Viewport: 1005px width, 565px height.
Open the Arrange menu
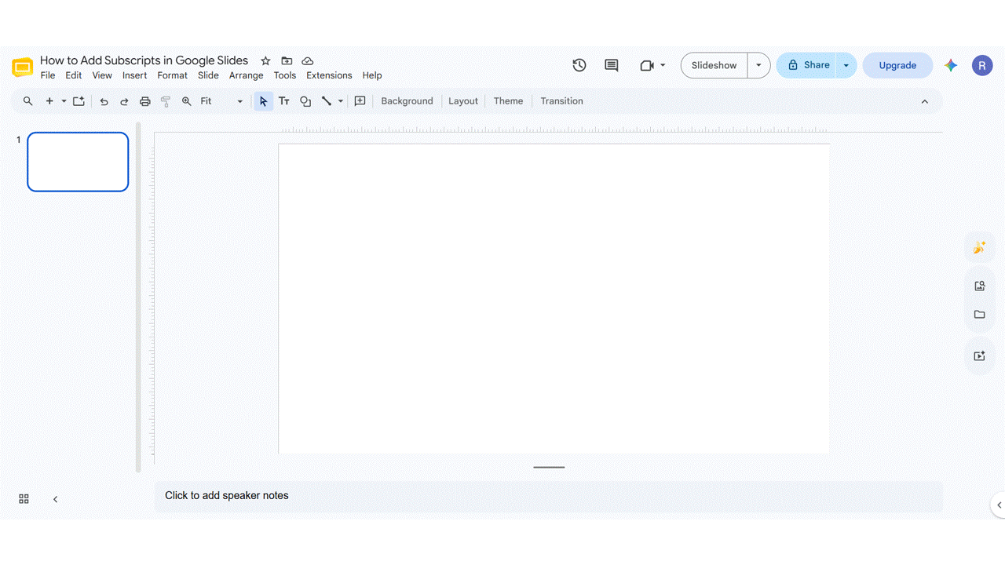pyautogui.click(x=247, y=75)
